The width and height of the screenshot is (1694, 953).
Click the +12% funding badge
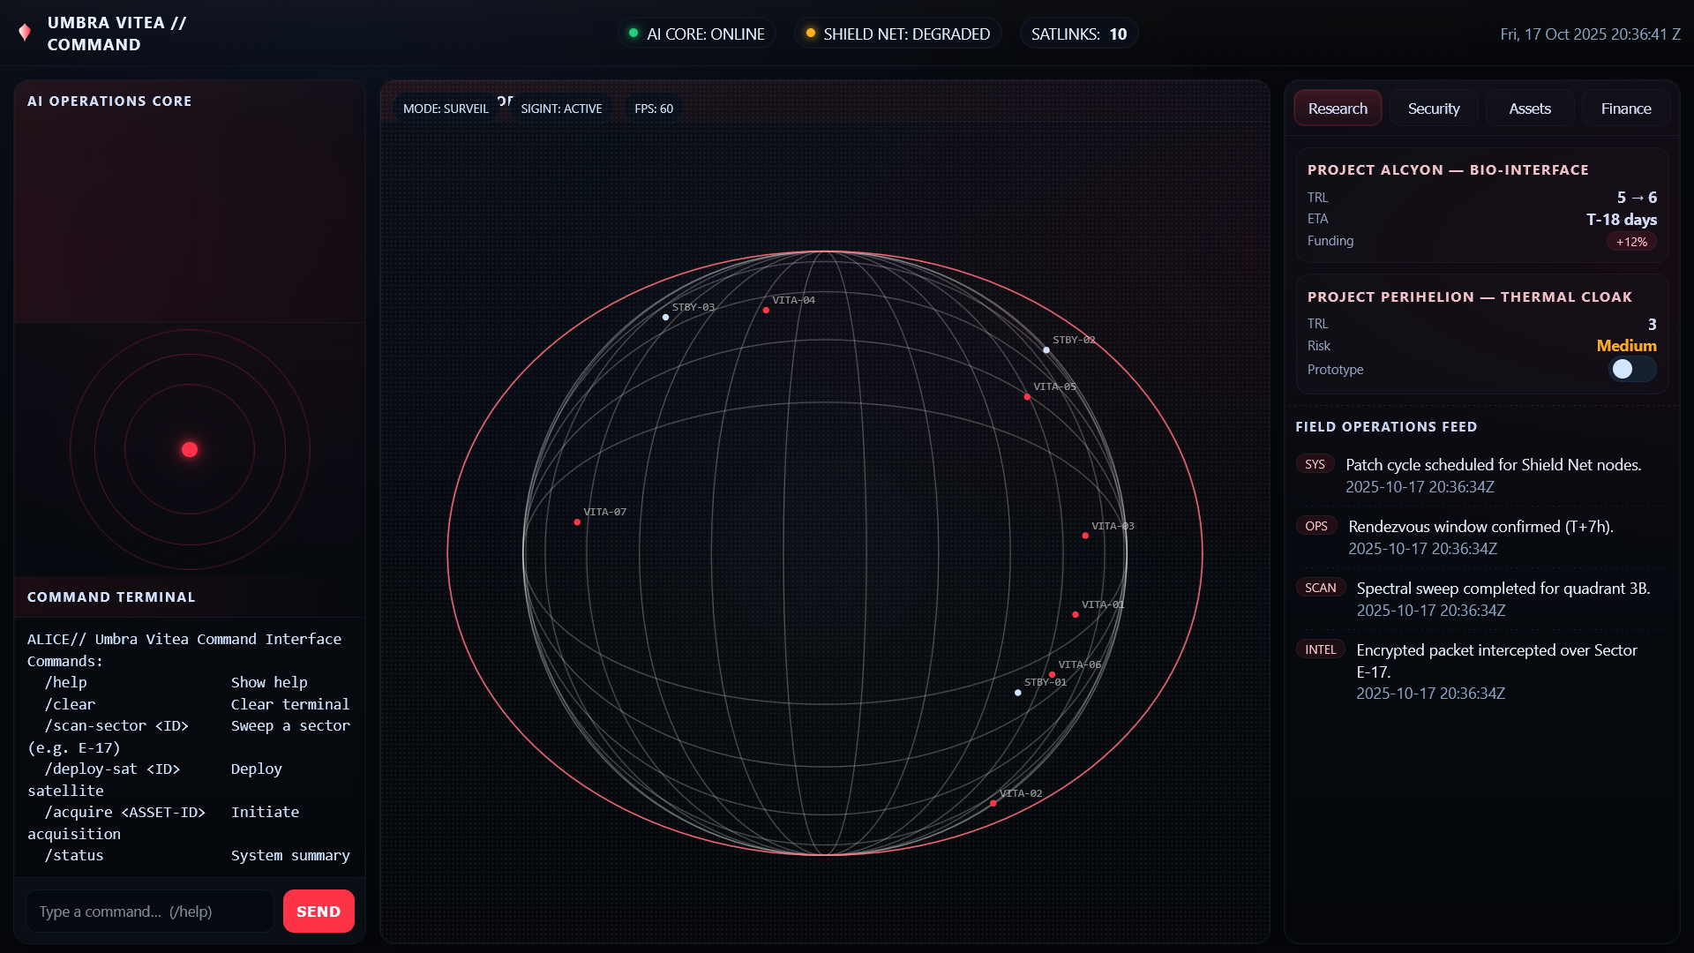1631,242
